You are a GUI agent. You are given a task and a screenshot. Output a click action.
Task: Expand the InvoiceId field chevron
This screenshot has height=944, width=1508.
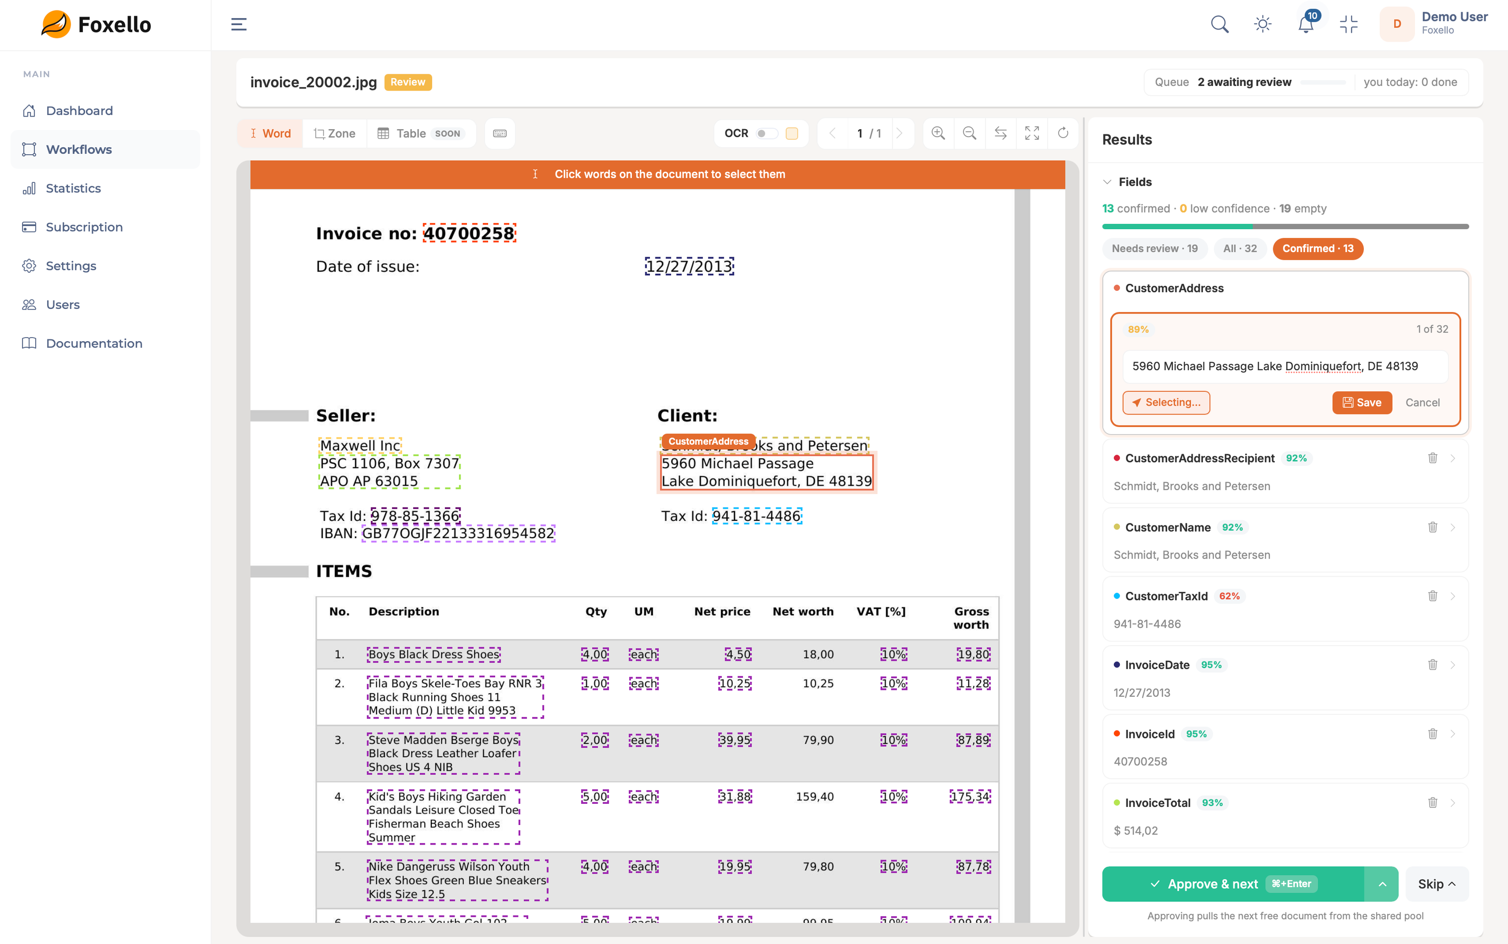[x=1453, y=733]
